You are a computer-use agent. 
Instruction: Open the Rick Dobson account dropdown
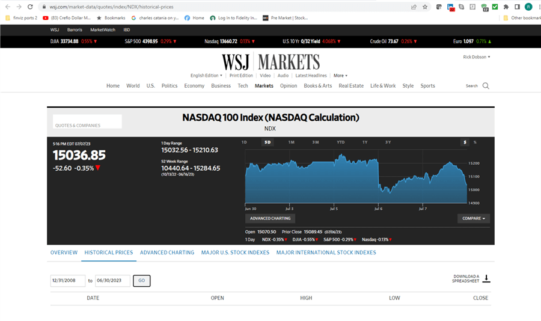coord(477,57)
